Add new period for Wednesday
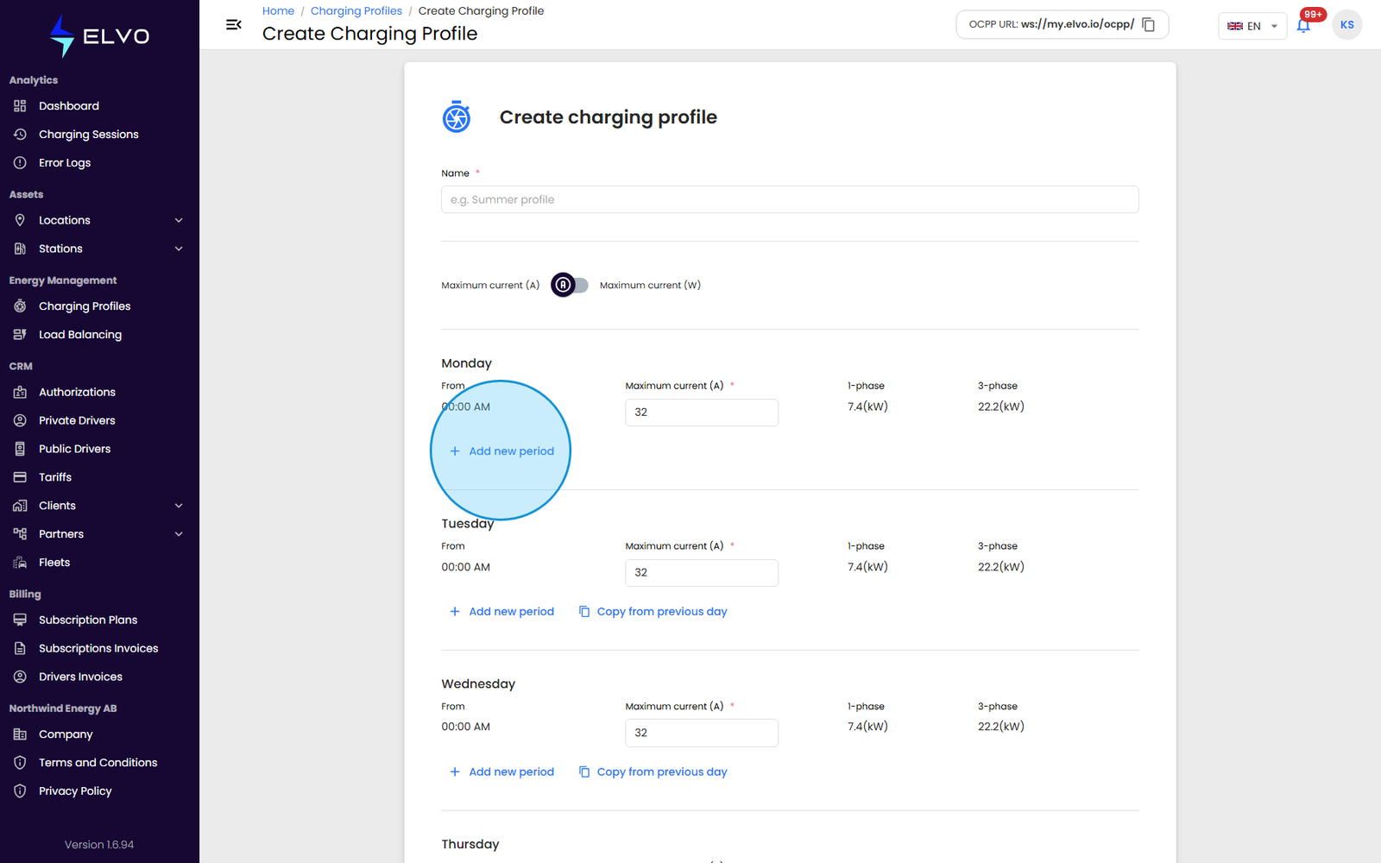 501,772
